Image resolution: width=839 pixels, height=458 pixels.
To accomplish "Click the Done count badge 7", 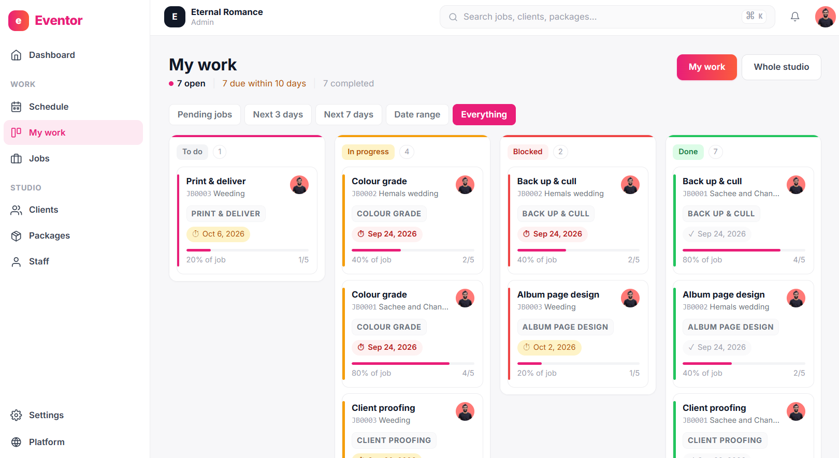I will 715,152.
